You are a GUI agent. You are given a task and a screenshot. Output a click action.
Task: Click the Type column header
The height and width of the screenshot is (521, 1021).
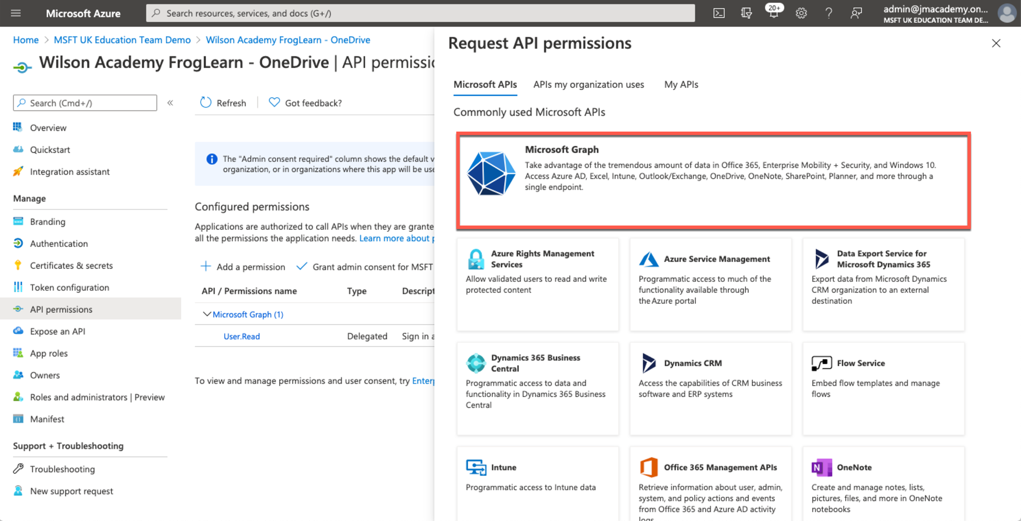[357, 291]
